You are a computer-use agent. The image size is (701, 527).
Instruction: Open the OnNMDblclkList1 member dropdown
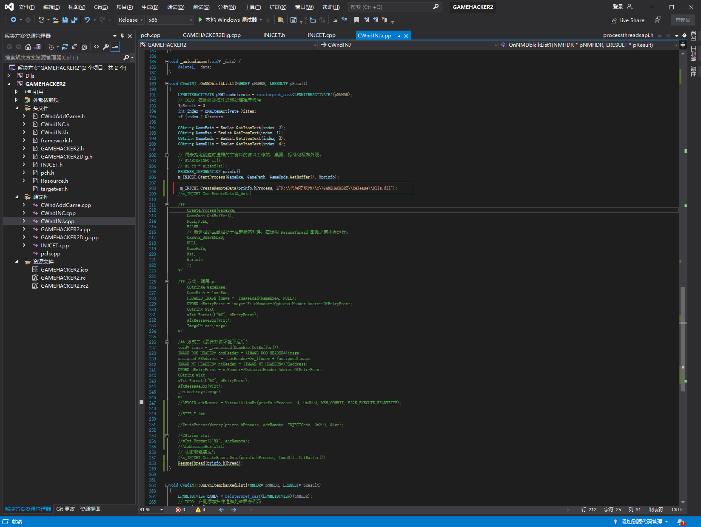(589, 45)
